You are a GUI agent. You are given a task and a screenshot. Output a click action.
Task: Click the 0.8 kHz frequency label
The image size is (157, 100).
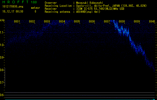point(2,70)
